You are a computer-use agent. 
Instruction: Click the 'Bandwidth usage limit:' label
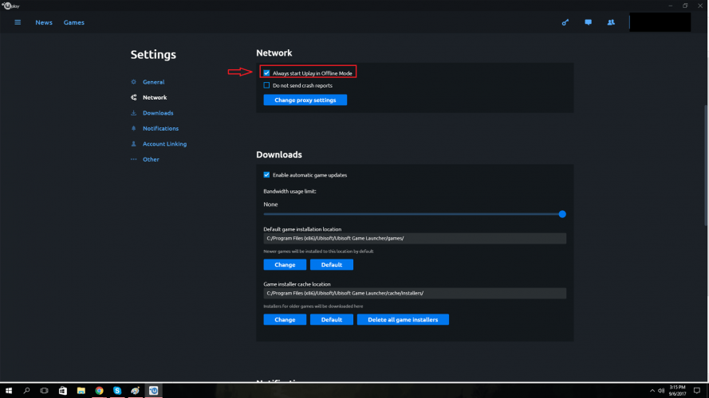pos(290,191)
